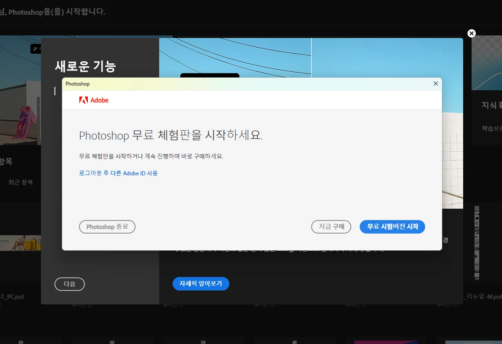The width and height of the screenshot is (502, 344).
Task: Click the Photoshop 무료 체험판을 시작하세요 heading
Action: (x=171, y=135)
